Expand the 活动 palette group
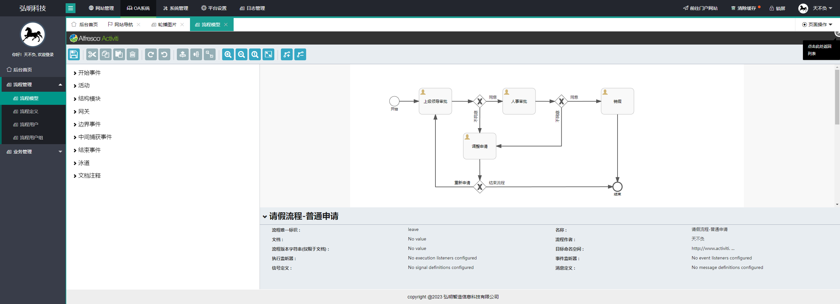Screen dimensions: 840x304 (x=82, y=85)
